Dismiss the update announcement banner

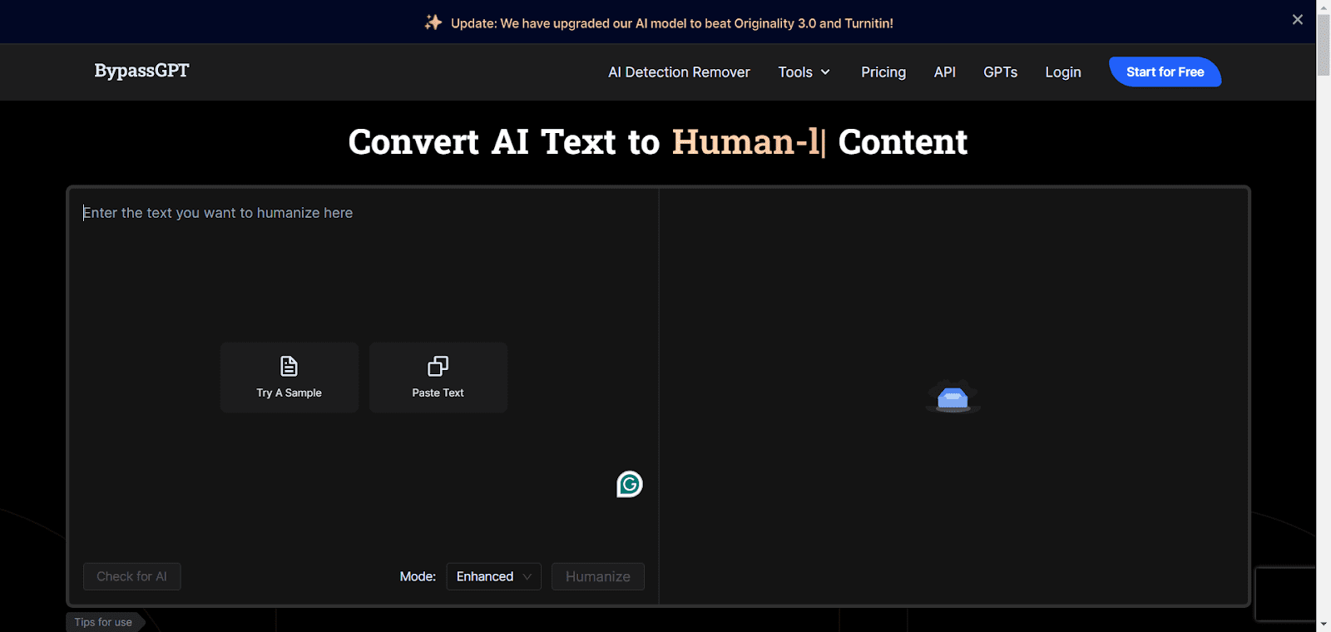(1297, 20)
